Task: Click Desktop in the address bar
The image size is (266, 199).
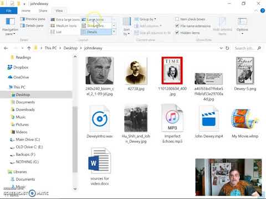Action: (70, 48)
